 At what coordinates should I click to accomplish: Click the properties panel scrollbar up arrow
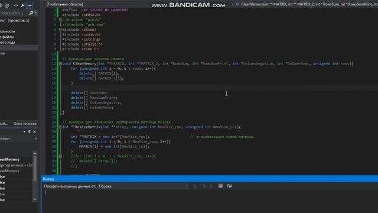[x=35, y=154]
